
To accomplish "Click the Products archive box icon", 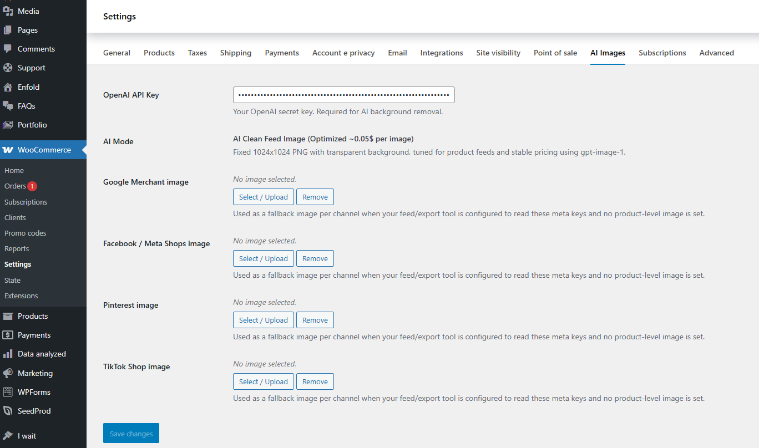I will (8, 316).
